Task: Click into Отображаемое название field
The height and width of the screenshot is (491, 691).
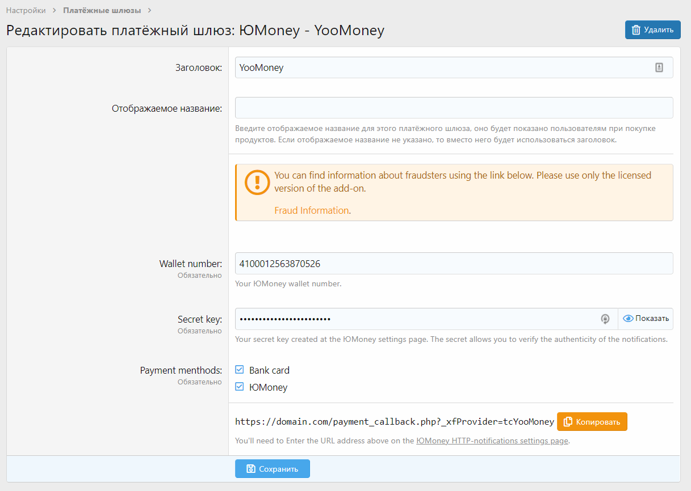Action: 454,108
